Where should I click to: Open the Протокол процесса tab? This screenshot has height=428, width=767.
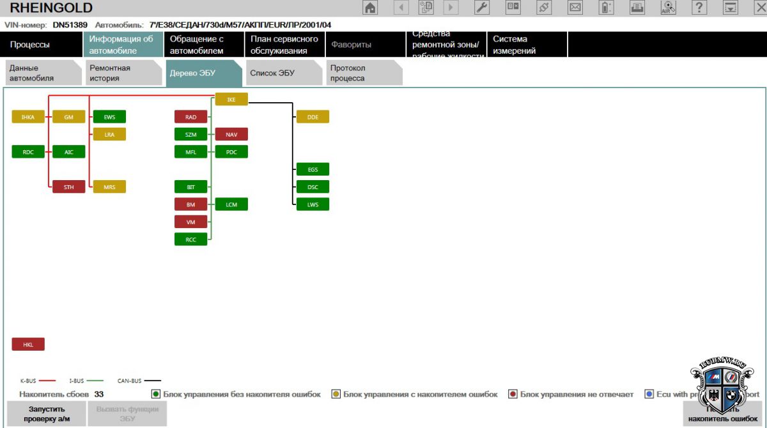(364, 73)
